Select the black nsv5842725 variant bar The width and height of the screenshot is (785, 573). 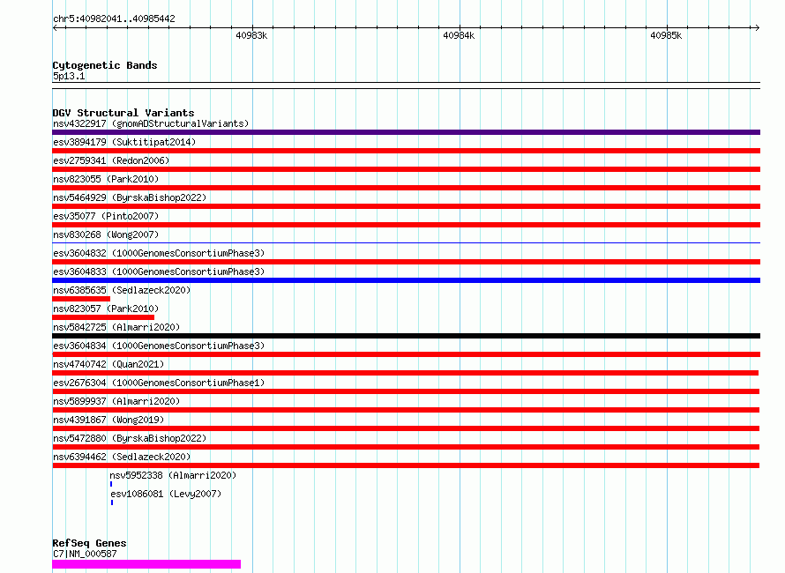click(406, 336)
